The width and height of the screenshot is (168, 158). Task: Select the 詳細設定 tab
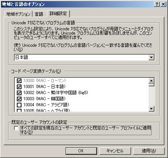point(58,14)
